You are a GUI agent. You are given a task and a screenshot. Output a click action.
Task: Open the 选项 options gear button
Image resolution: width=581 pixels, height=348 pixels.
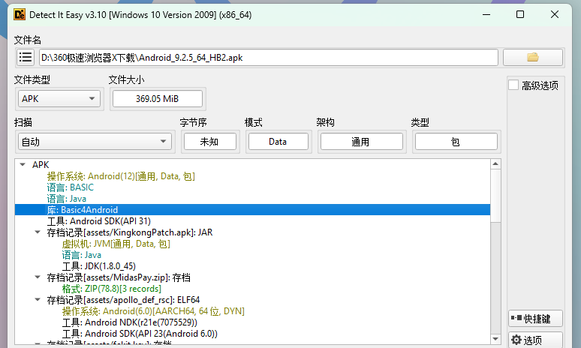click(535, 340)
